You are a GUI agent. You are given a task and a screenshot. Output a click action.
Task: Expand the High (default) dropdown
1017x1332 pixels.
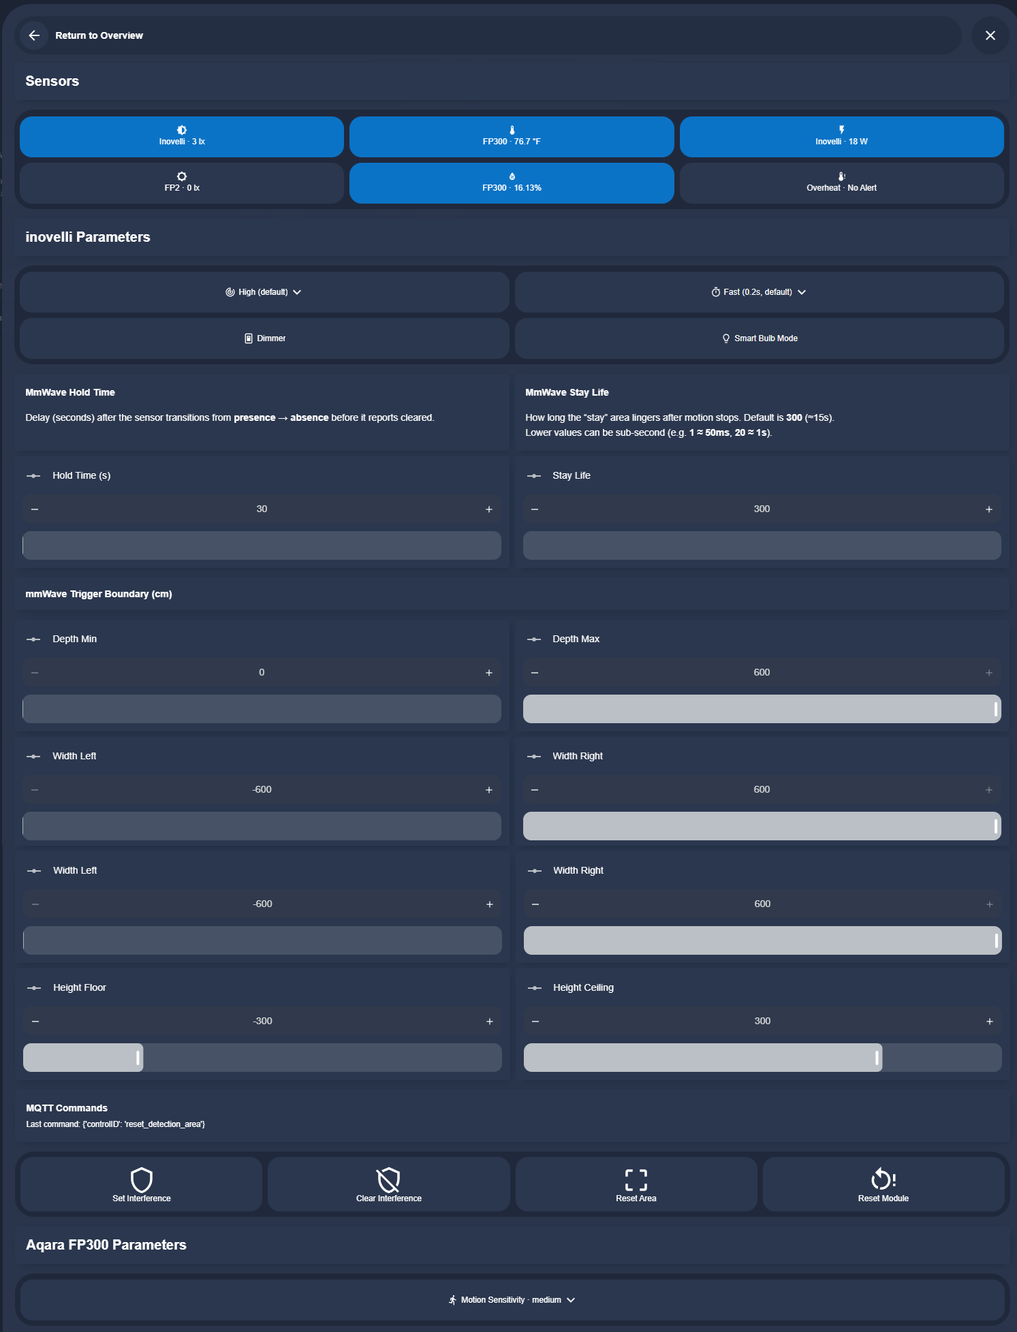[264, 292]
